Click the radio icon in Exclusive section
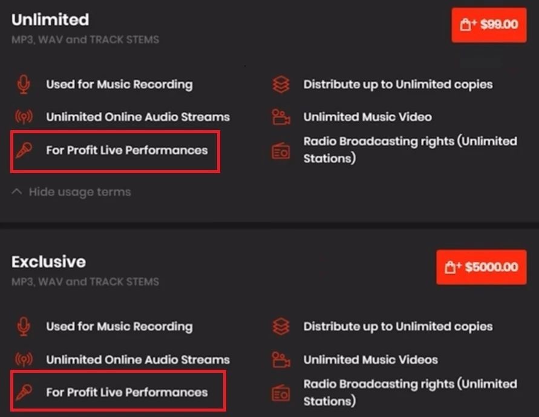Viewport: 539px width, 417px height. 281,393
